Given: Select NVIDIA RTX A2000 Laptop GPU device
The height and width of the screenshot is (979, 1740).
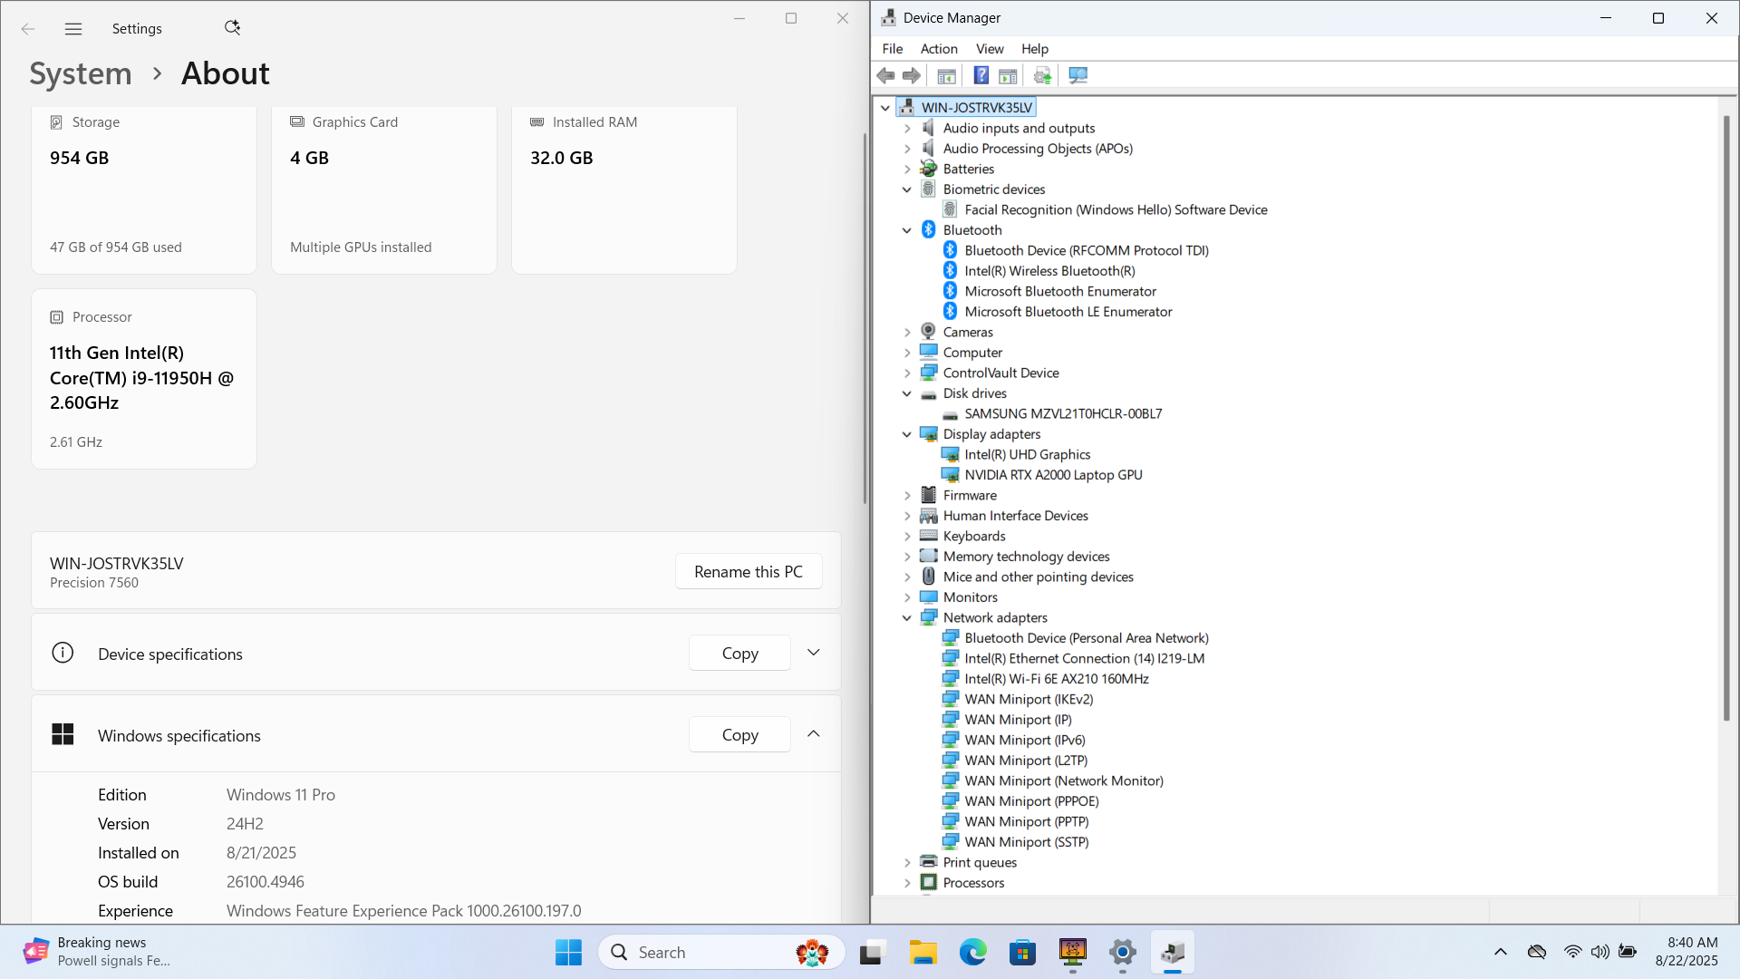Looking at the screenshot, I should tap(1052, 475).
